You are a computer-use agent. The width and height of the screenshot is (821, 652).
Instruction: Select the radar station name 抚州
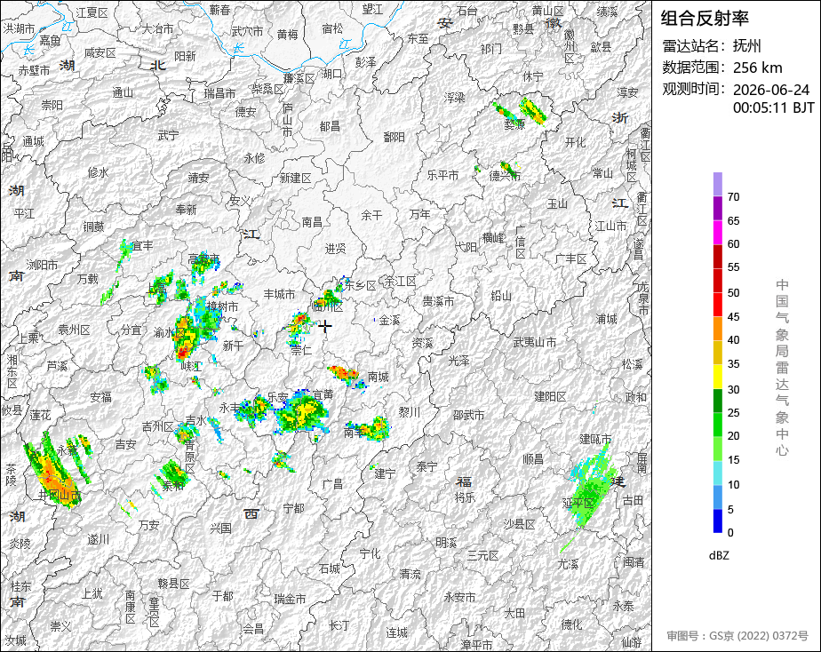746,45
